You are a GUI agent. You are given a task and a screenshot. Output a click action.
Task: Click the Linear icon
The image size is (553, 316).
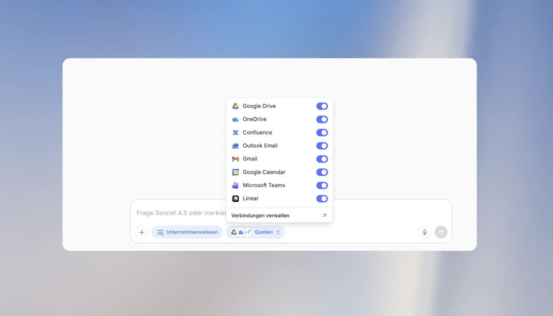[235, 199]
